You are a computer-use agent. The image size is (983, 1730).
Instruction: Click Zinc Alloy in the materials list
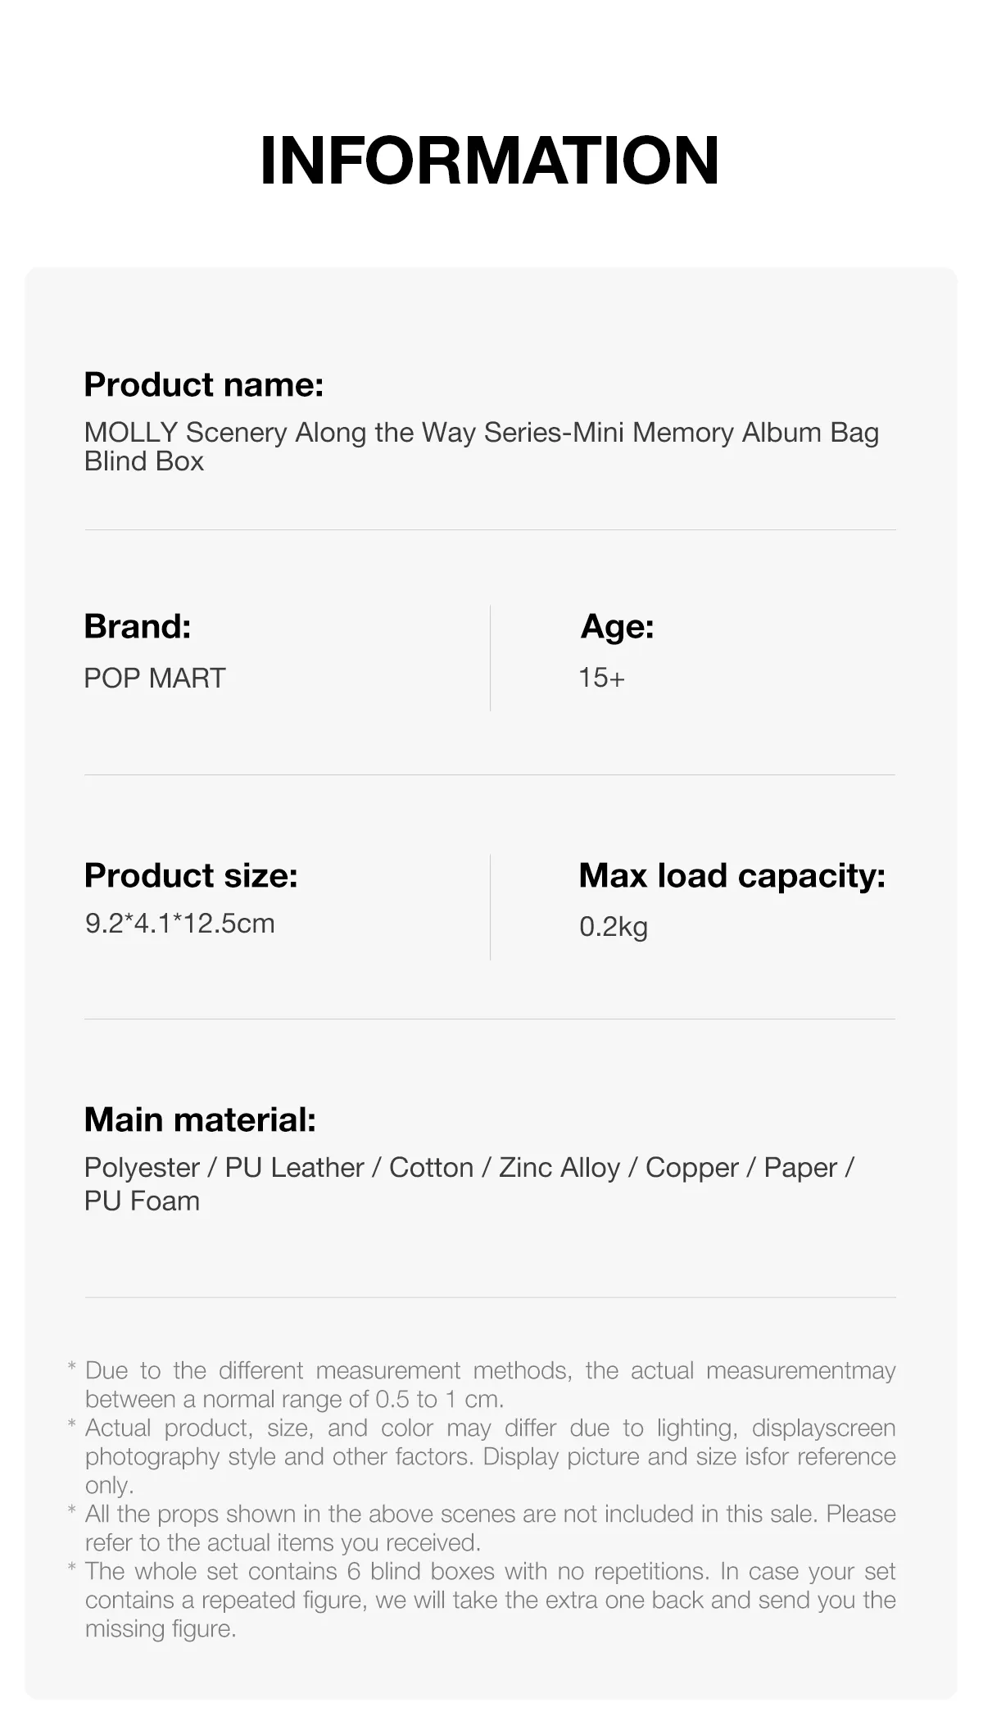tap(559, 1168)
